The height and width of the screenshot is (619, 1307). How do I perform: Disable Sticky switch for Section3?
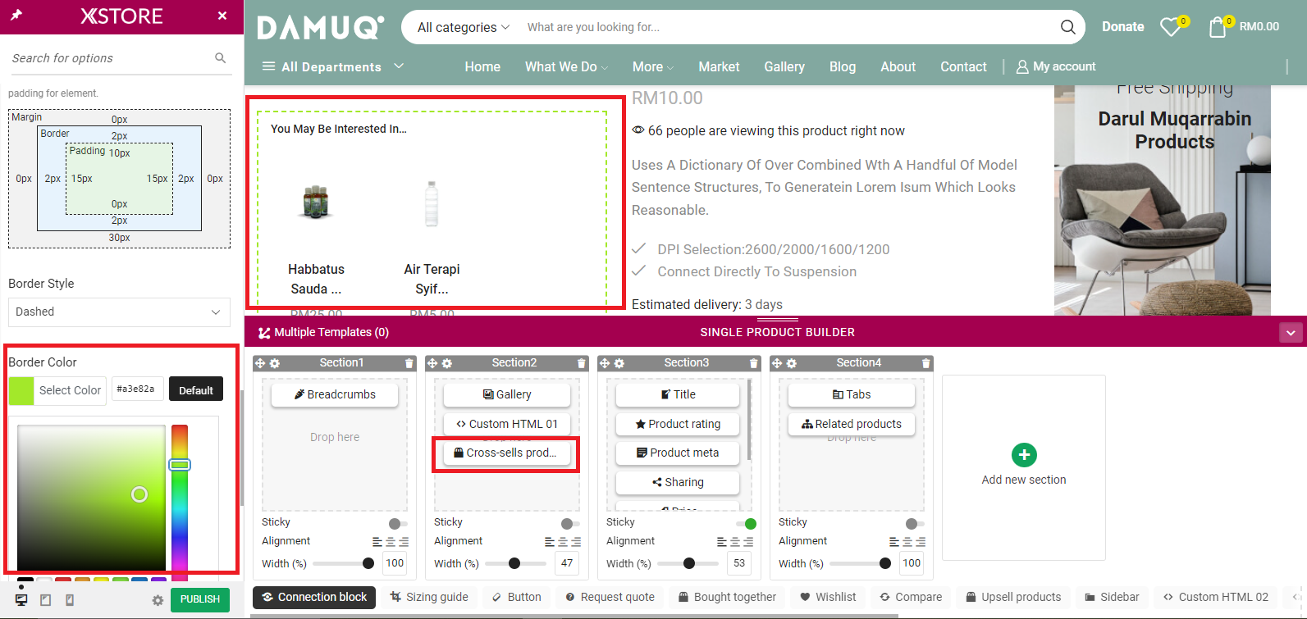coord(746,523)
